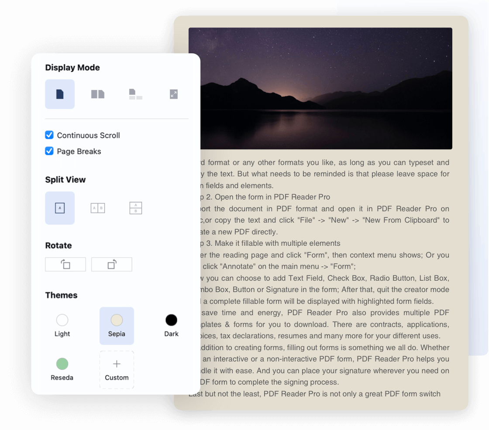Click the Continuous Scroll label

tap(88, 135)
